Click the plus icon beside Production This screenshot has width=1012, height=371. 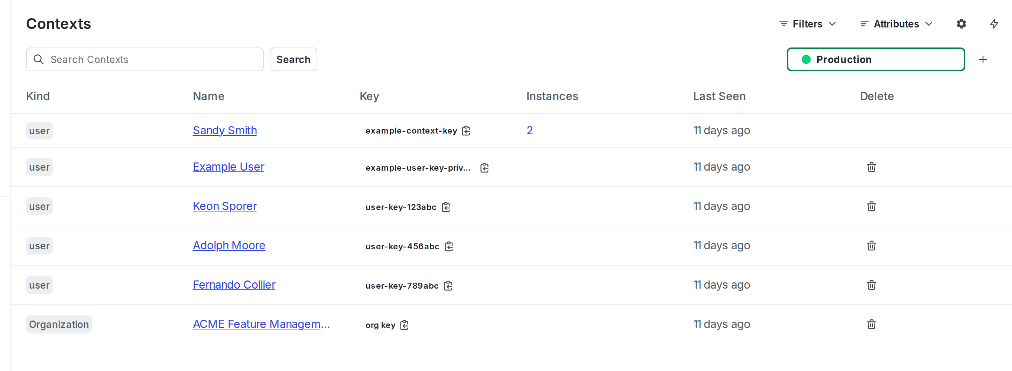[983, 59]
